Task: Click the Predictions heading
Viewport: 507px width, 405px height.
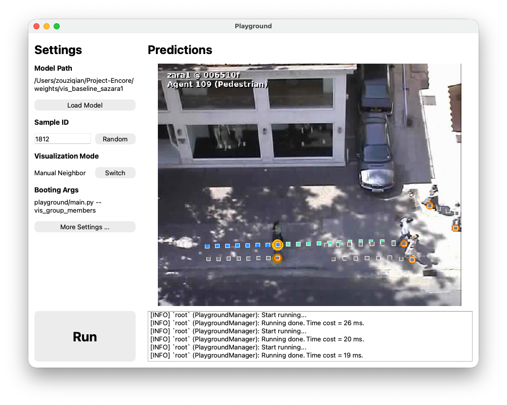Action: pos(180,50)
